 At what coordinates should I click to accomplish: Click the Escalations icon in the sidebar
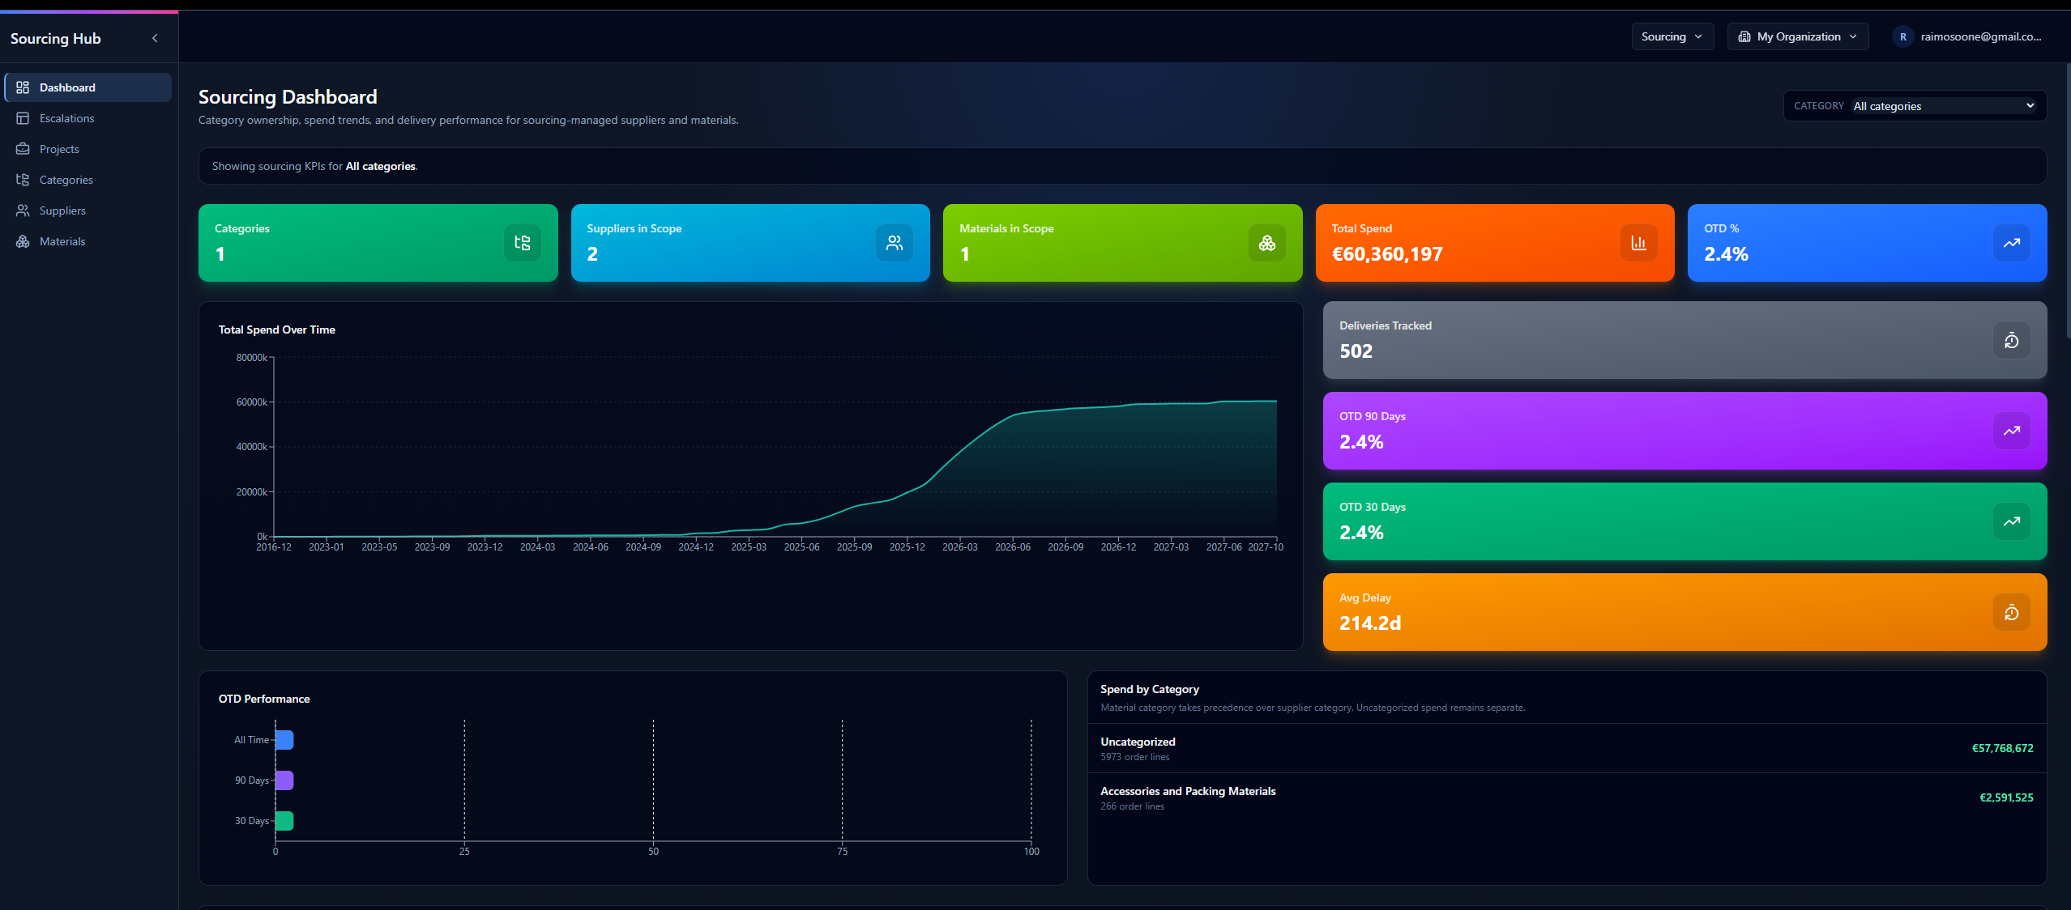click(x=23, y=117)
